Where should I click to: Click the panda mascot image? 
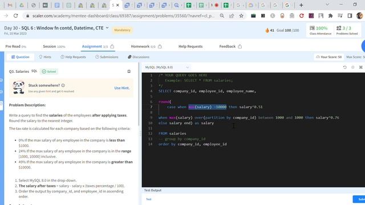[x=18, y=88]
